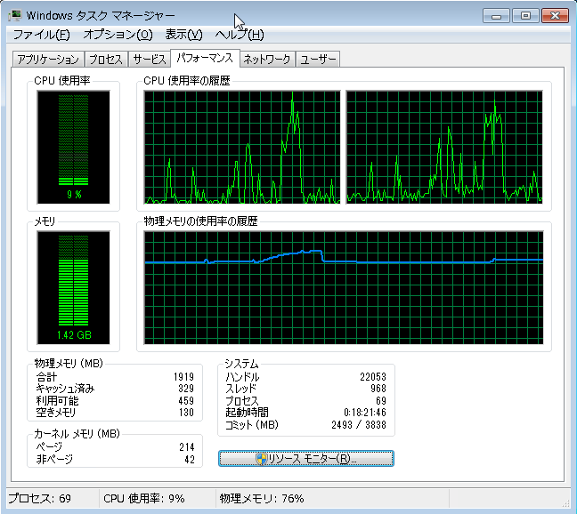Click the 非ページ value 42

coord(190,459)
